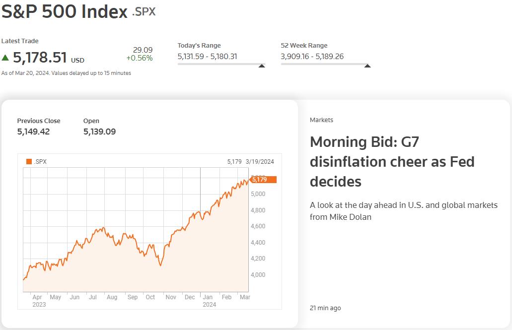The height and width of the screenshot is (330, 512).
Task: Click the Dec x-axis label
Action: click(190, 297)
